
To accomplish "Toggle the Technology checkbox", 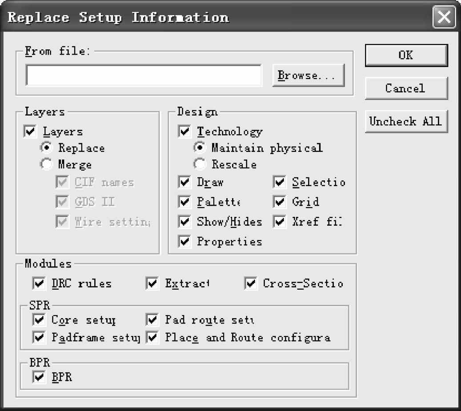I will (x=184, y=132).
